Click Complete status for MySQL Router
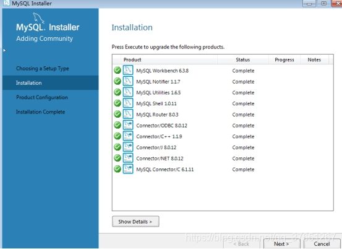This screenshot has height=249, width=342. coord(243,115)
